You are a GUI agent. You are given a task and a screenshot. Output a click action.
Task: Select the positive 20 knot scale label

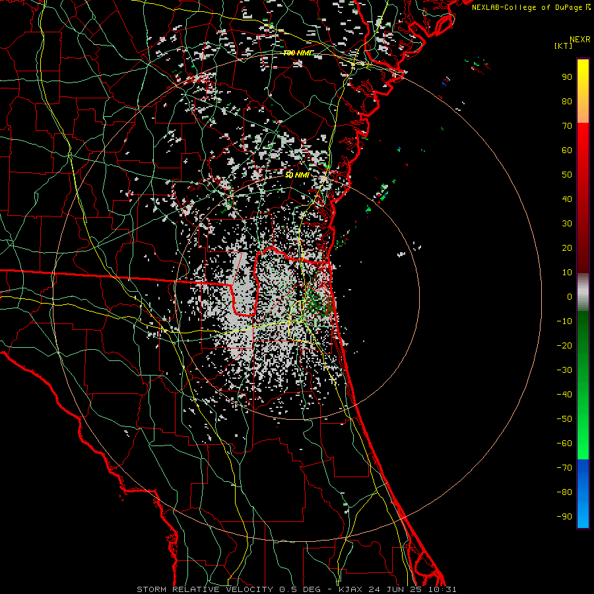567,247
